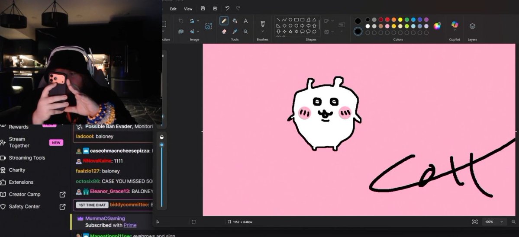
Task: Open the Edit colors wheel
Action: (437, 26)
